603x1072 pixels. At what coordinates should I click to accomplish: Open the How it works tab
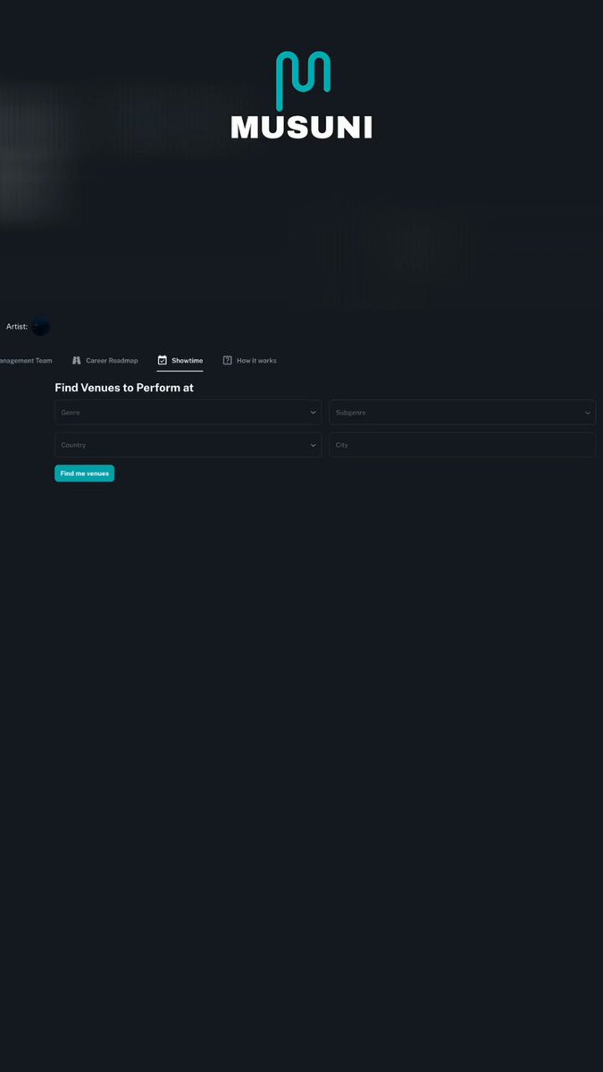click(249, 361)
